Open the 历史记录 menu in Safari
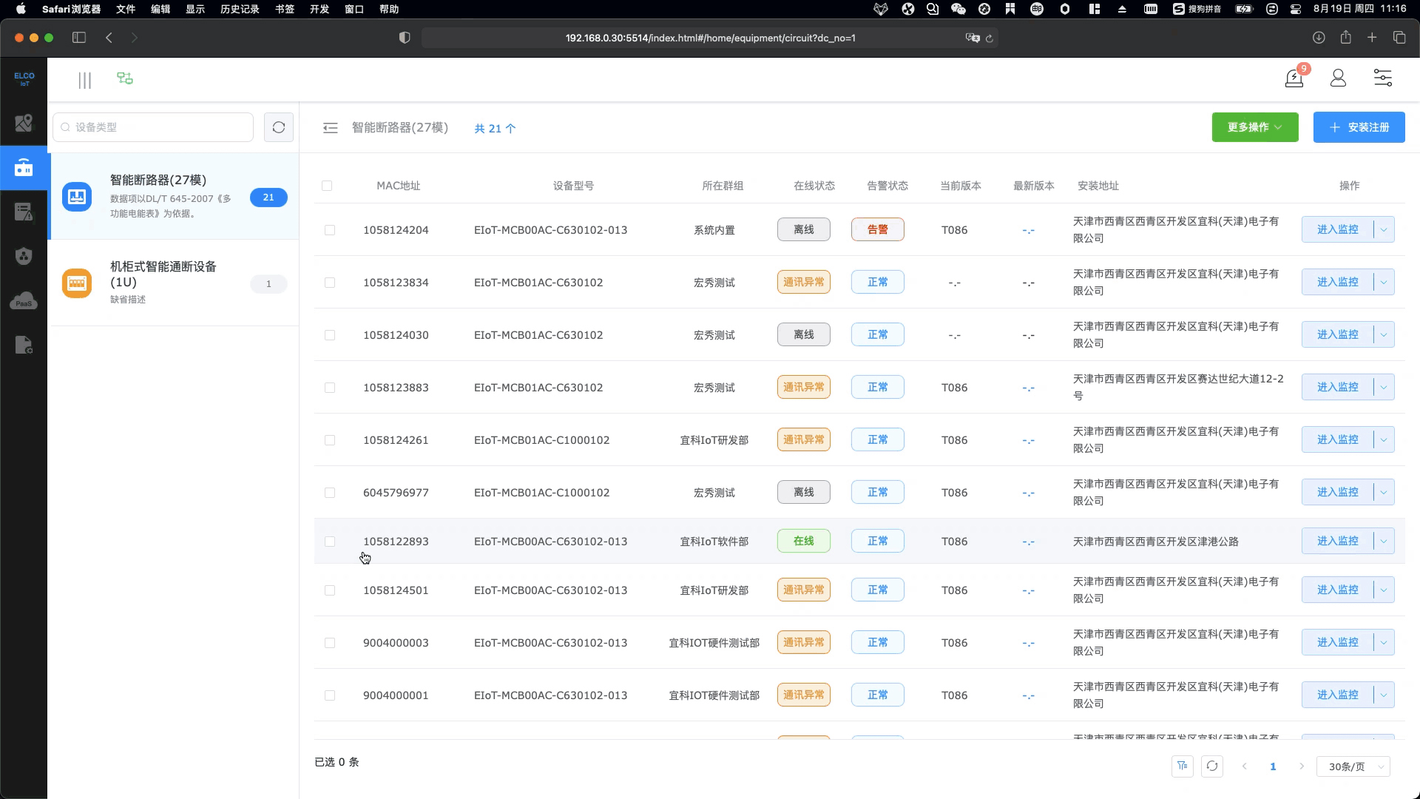Screen dimensions: 1420x799 point(240,9)
